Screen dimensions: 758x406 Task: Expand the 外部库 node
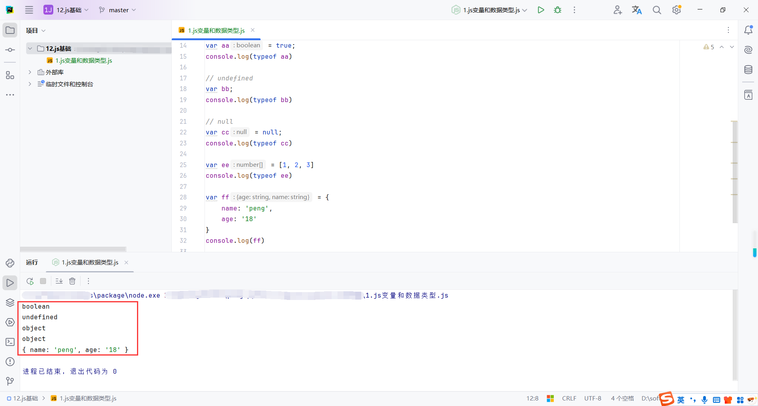[x=30, y=72]
